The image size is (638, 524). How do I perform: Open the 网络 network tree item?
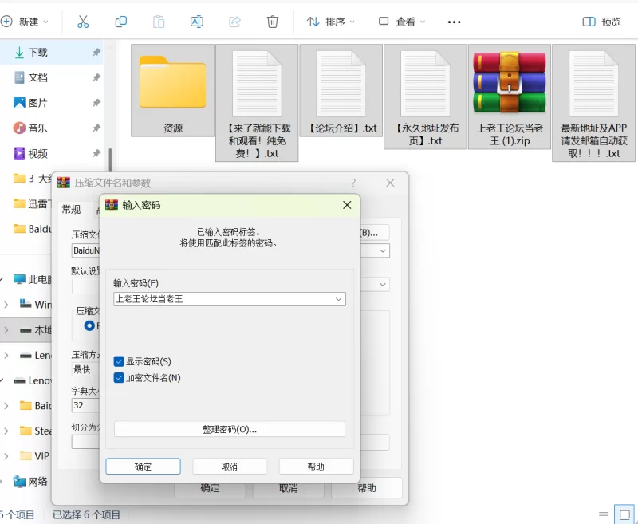[30, 482]
